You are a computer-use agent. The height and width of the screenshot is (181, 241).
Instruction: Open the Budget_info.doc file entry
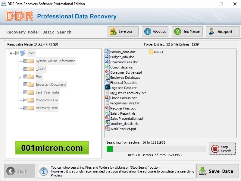[x=122, y=57]
